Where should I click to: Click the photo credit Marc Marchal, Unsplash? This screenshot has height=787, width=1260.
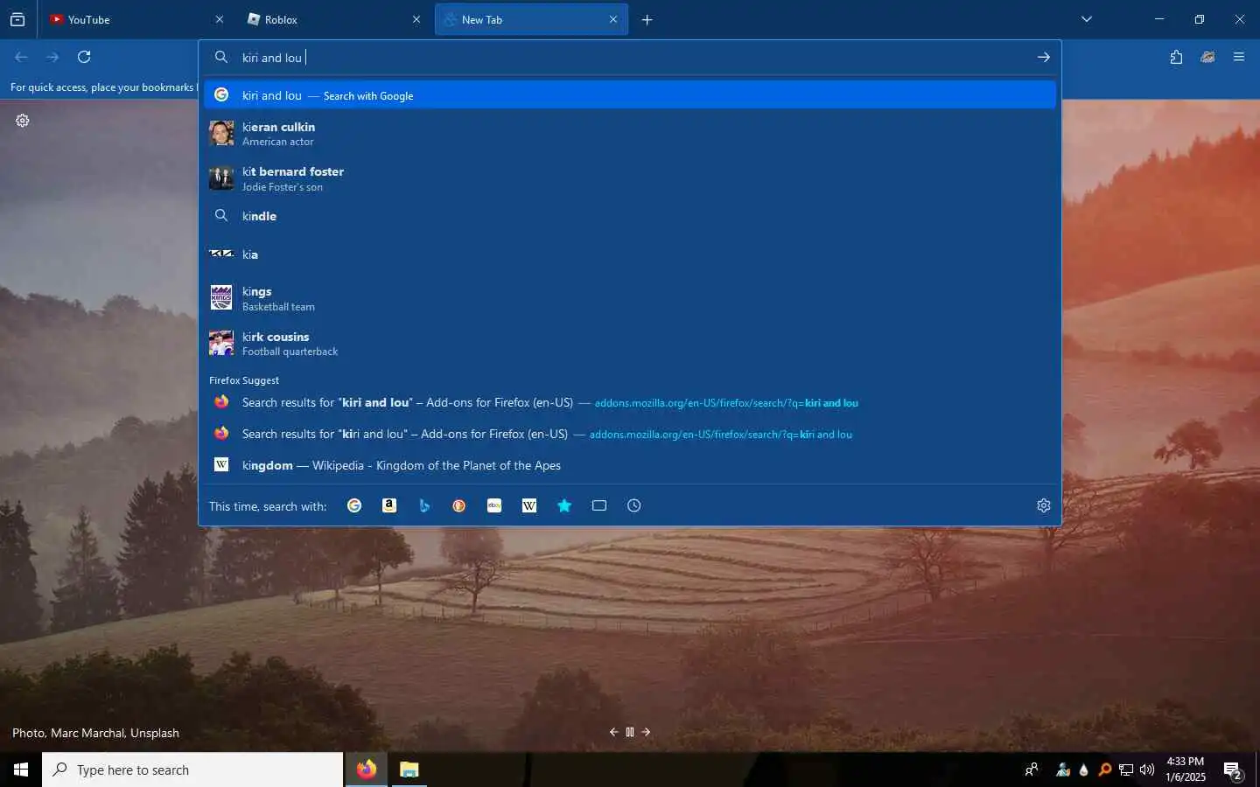coord(95,733)
